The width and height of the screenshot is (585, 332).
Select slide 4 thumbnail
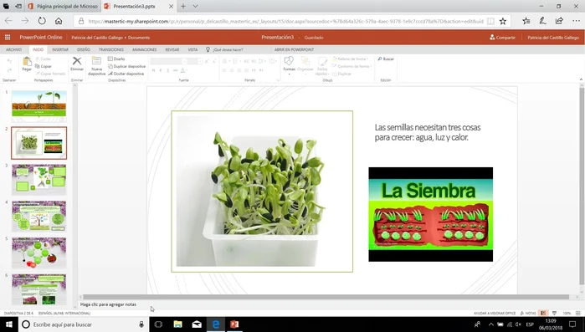(x=39, y=216)
